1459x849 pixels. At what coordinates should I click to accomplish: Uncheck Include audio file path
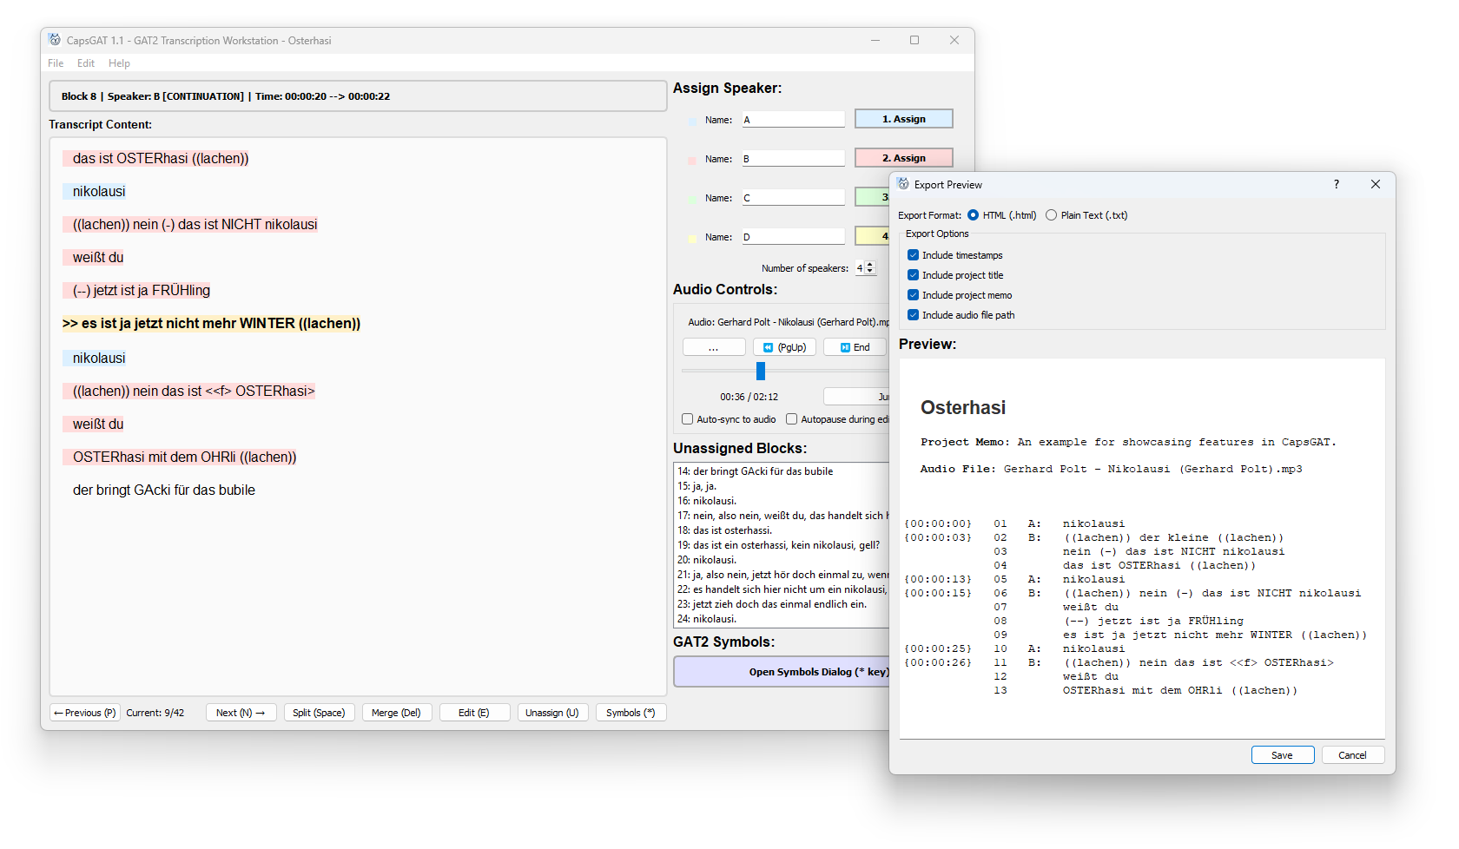click(x=913, y=314)
